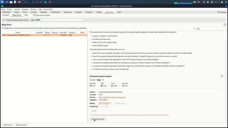
Task: Switch to workspace 3 in the panel
Action: pos(37,2)
